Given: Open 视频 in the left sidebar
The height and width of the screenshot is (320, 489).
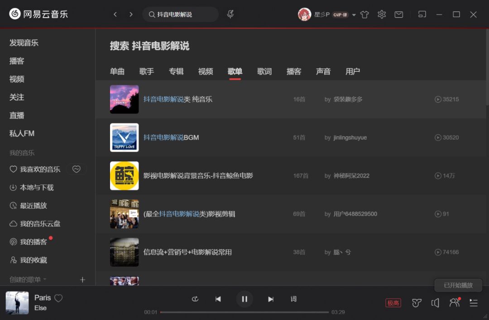Looking at the screenshot, I should (x=17, y=79).
